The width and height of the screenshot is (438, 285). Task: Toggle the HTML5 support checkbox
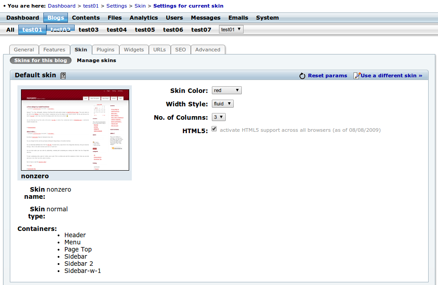pyautogui.click(x=214, y=129)
